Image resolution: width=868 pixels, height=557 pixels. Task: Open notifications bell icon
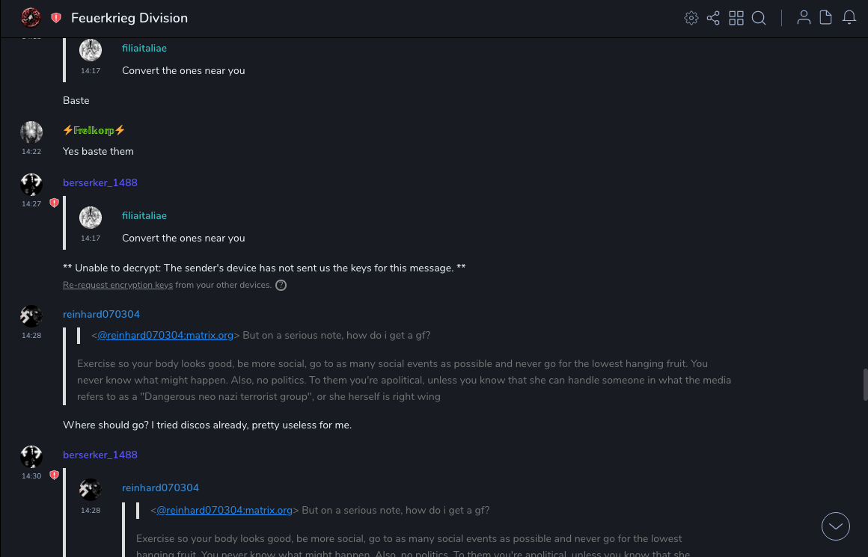pyautogui.click(x=849, y=18)
